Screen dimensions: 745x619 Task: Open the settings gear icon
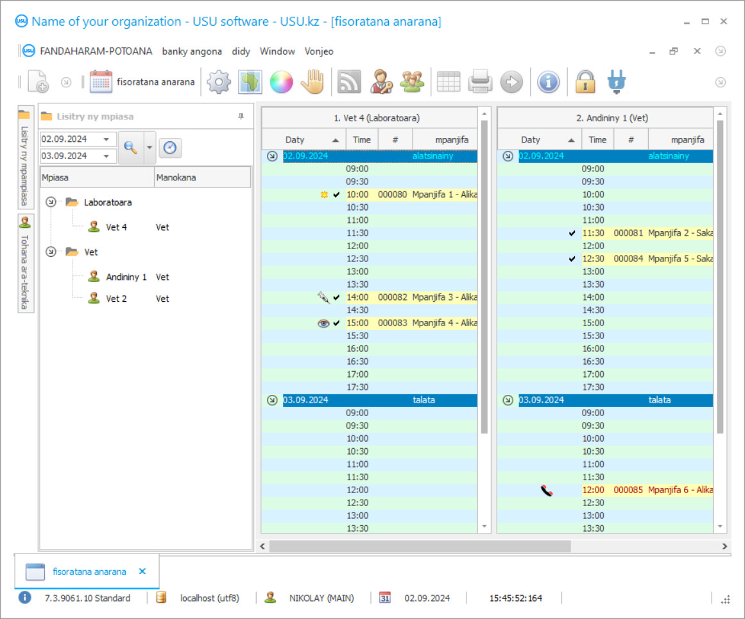point(219,82)
